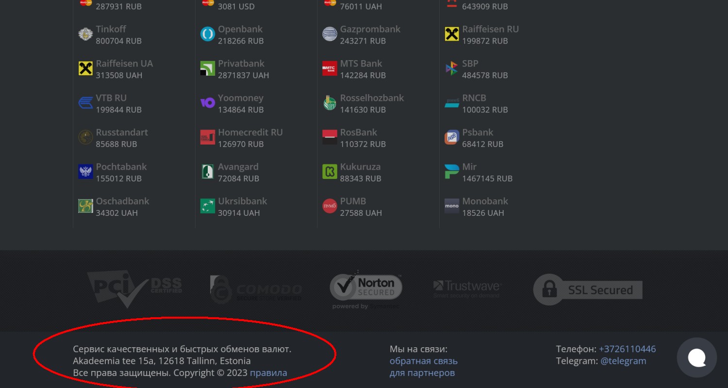This screenshot has width=728, height=388.
Task: Select the Russtandart 85688 RUB reserve
Action: point(116,144)
